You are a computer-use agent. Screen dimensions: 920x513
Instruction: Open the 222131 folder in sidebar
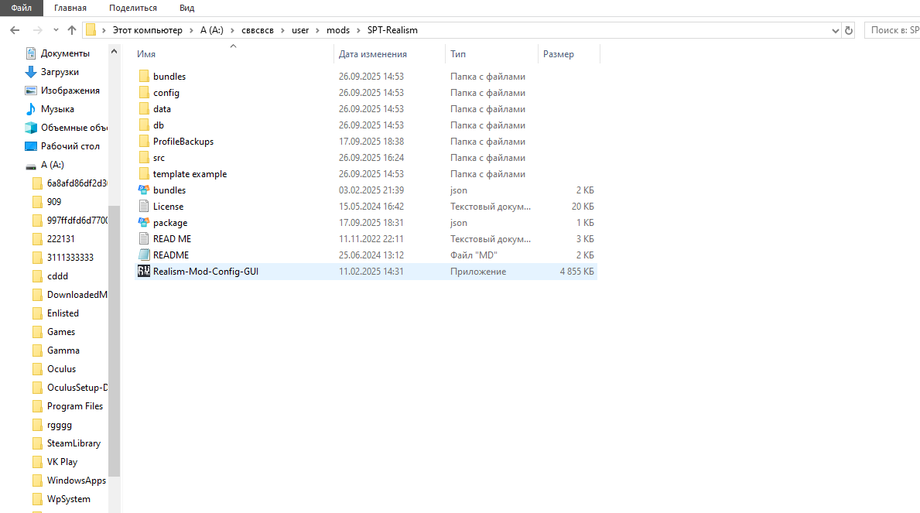coord(60,239)
